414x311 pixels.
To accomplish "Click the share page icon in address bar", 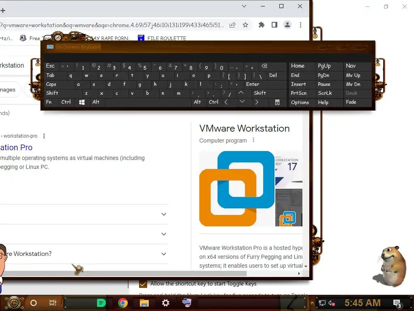I will (232, 25).
